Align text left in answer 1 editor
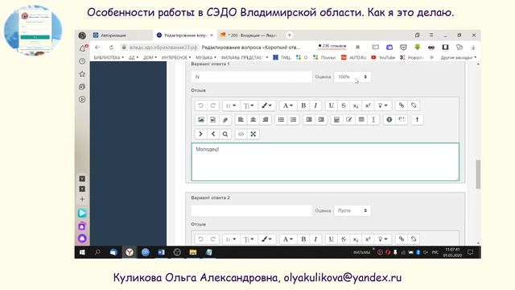This screenshot has height=290, width=515. click(x=241, y=120)
